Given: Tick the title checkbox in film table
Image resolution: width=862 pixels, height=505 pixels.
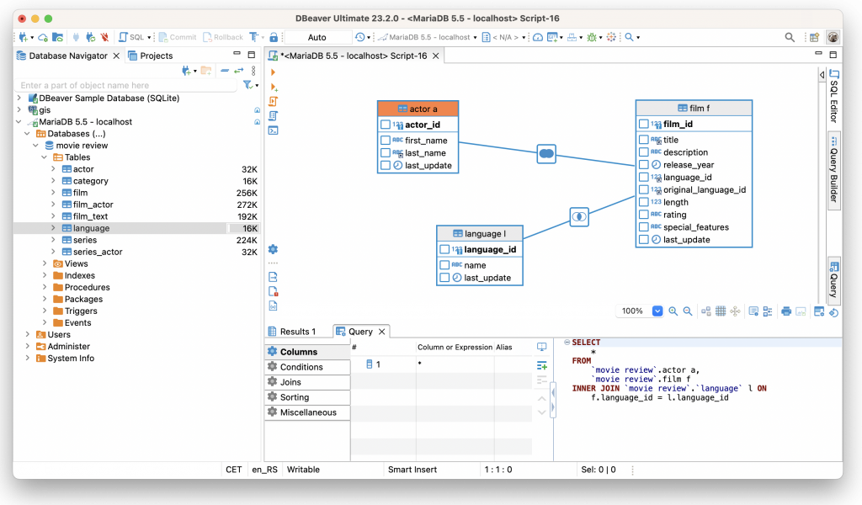Looking at the screenshot, I should 644,140.
